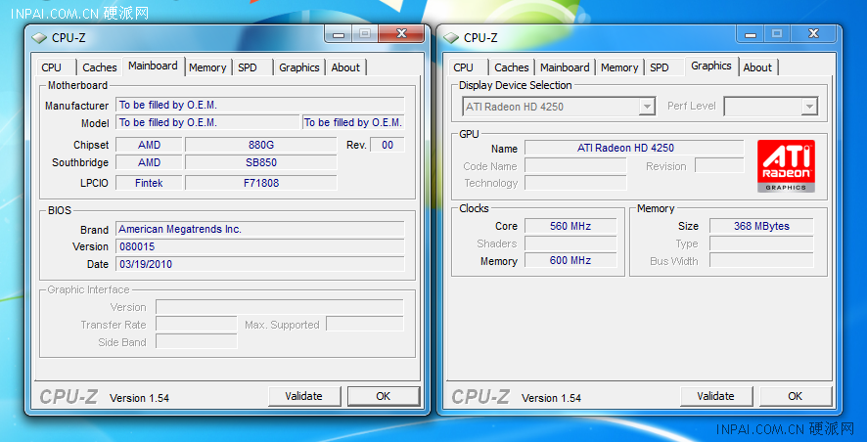Open Caches tab in right CPU-Z window

512,67
